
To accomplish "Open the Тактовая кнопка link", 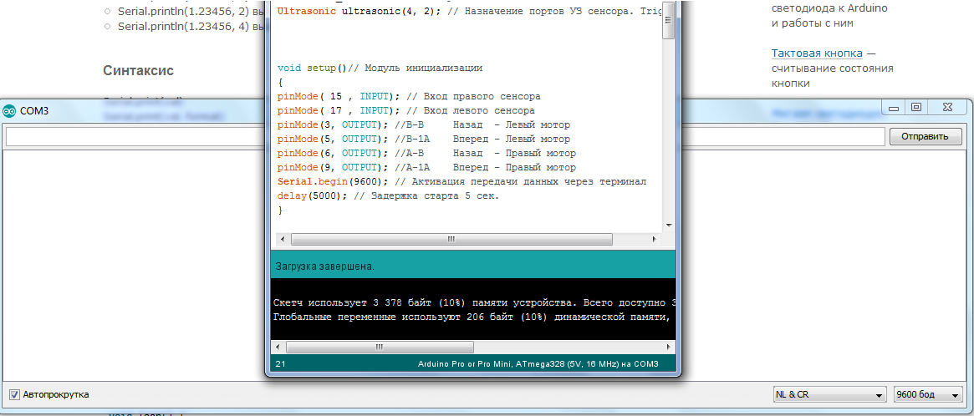I will (818, 53).
